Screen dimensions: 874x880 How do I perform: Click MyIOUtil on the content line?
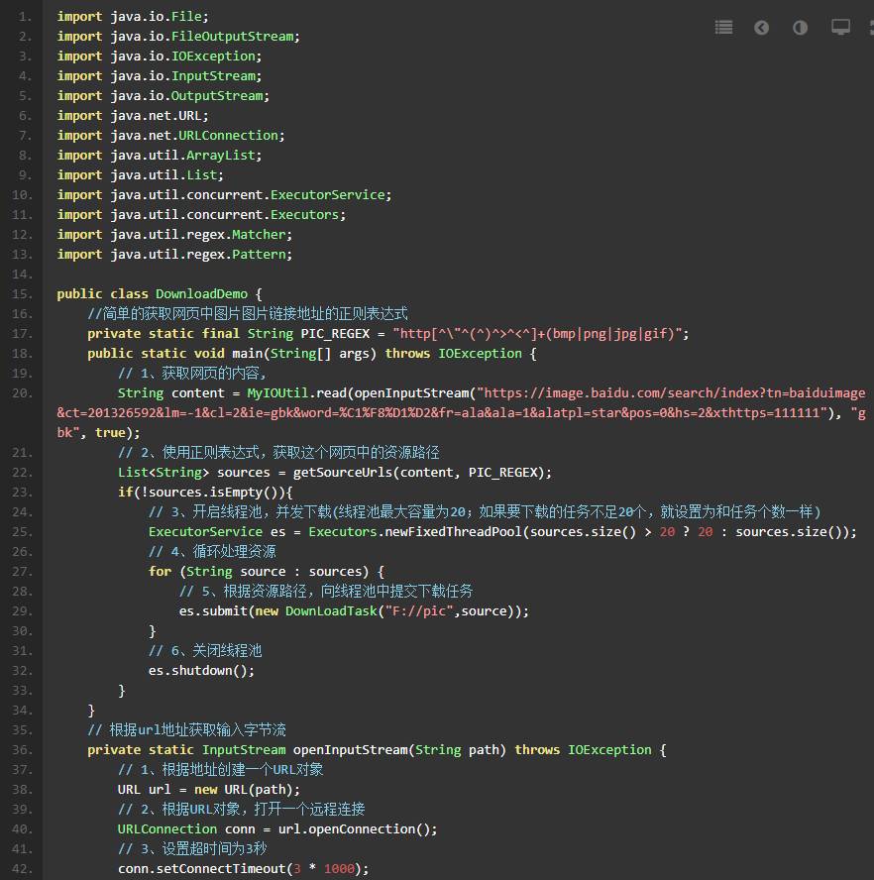(277, 393)
